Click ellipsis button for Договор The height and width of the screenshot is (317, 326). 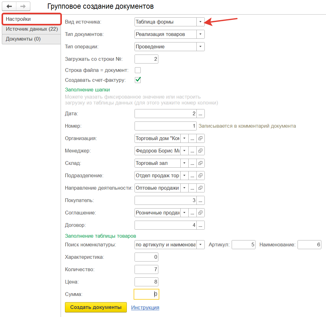point(200,225)
